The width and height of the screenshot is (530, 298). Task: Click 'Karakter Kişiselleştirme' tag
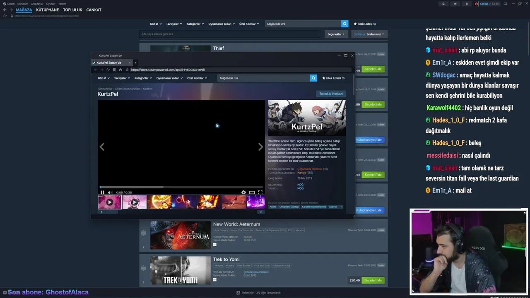(314, 207)
